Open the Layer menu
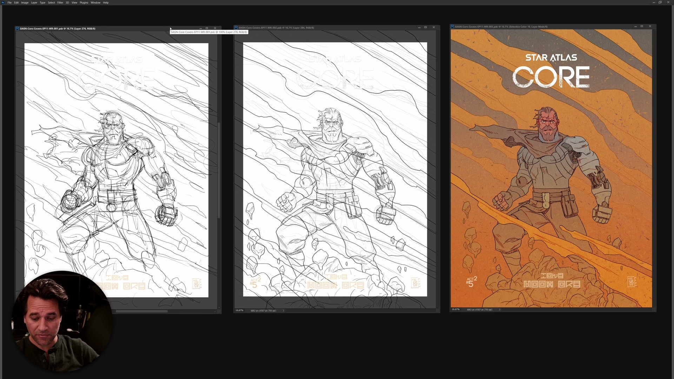 click(34, 2)
